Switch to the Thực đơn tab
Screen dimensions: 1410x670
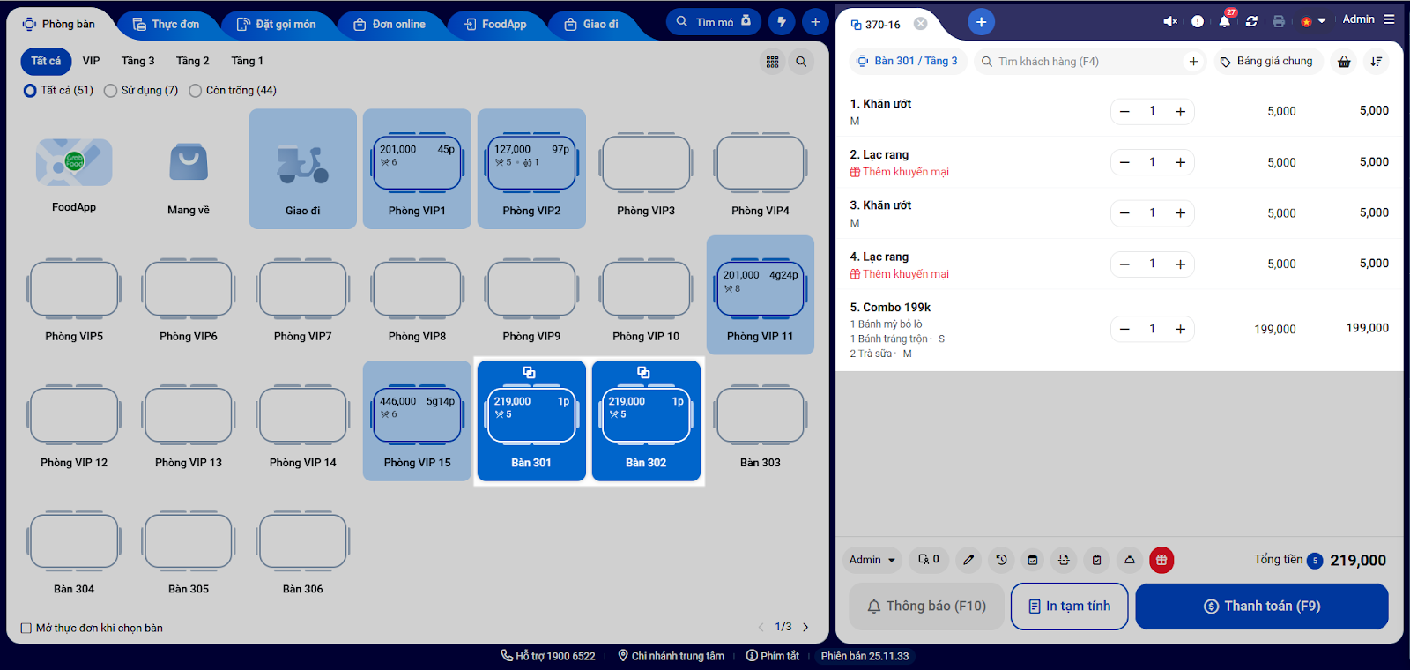166,25
